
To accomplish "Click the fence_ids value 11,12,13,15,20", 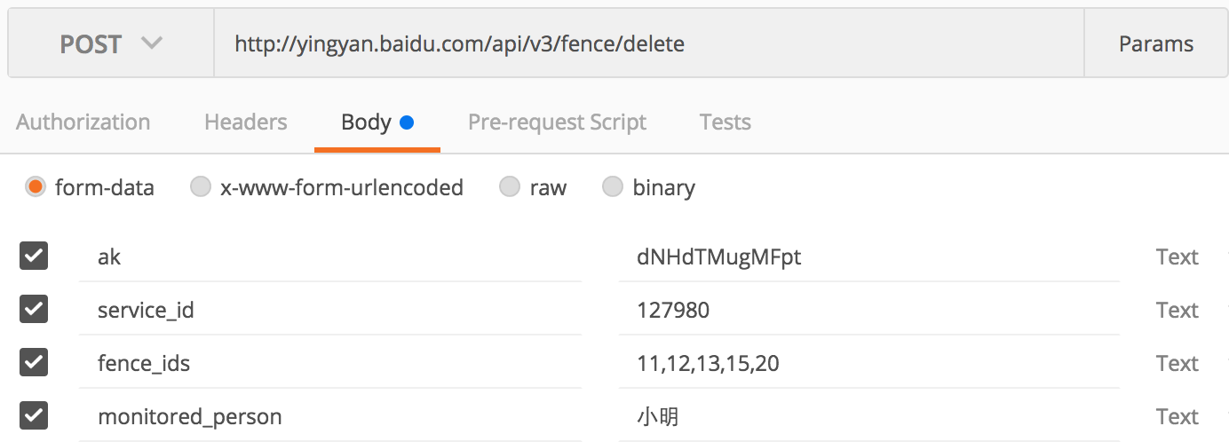I will pyautogui.click(x=708, y=364).
